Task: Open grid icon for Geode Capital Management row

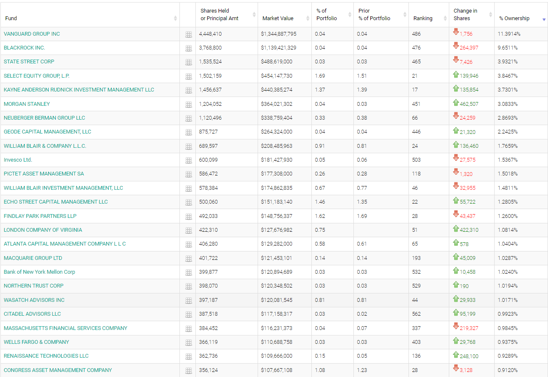Action: [x=188, y=132]
